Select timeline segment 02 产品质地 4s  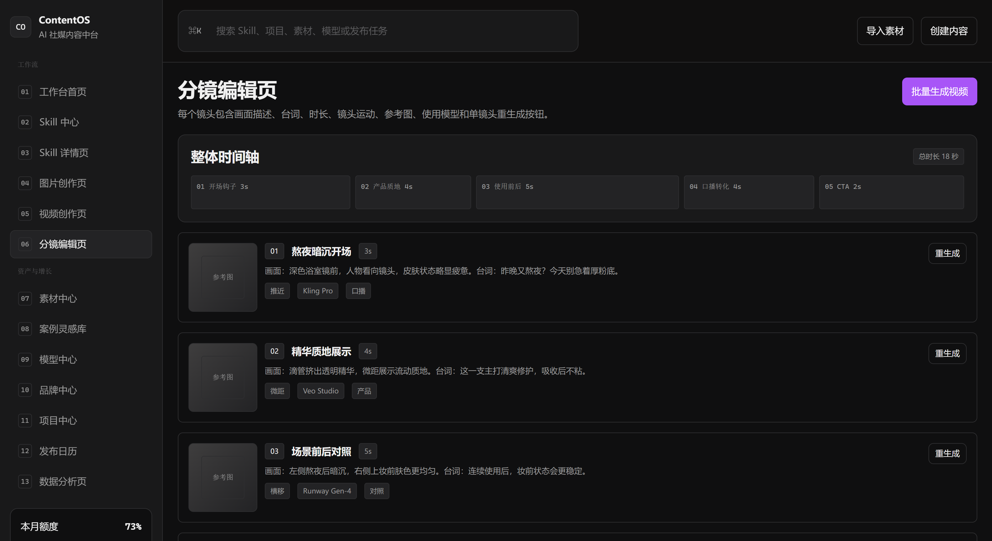413,192
